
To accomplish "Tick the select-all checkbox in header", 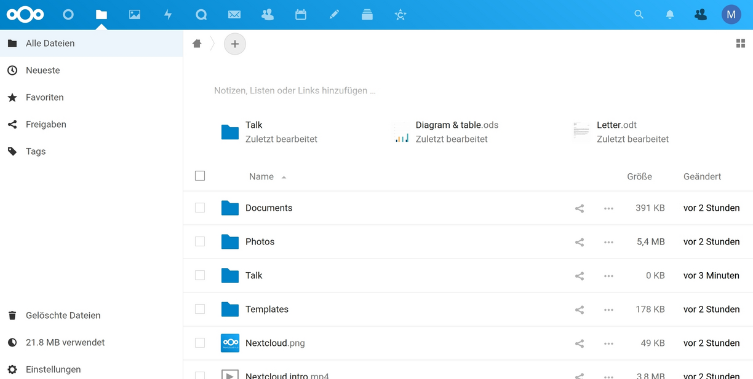I will [x=200, y=176].
